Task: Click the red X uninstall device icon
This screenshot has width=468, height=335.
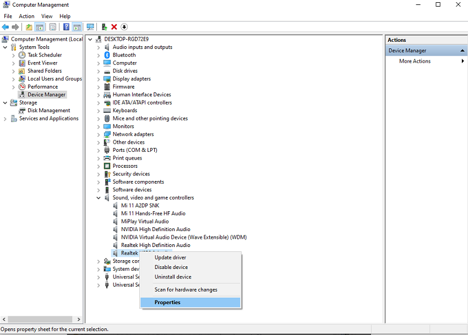Action: coord(114,27)
